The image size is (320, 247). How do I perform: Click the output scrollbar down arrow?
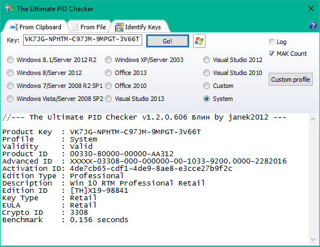[313, 239]
